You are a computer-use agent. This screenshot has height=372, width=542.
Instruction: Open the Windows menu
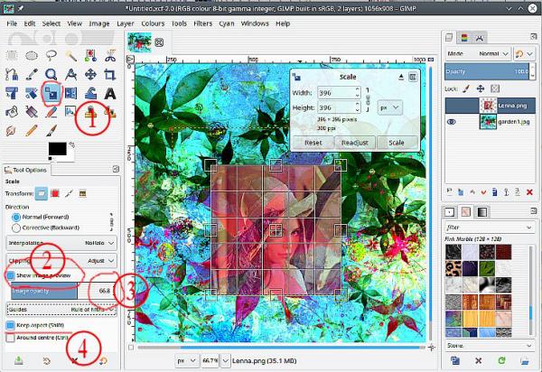pyautogui.click(x=255, y=23)
